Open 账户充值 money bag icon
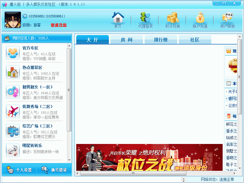244x183 pixels. pyautogui.click(x=200, y=18)
